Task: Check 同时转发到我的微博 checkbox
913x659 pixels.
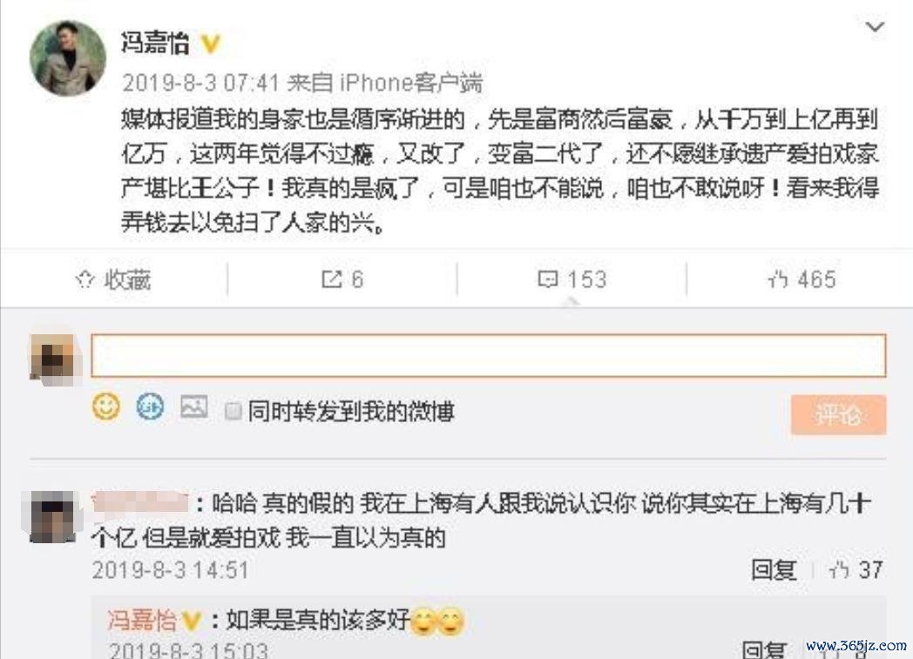Action: pos(233,411)
